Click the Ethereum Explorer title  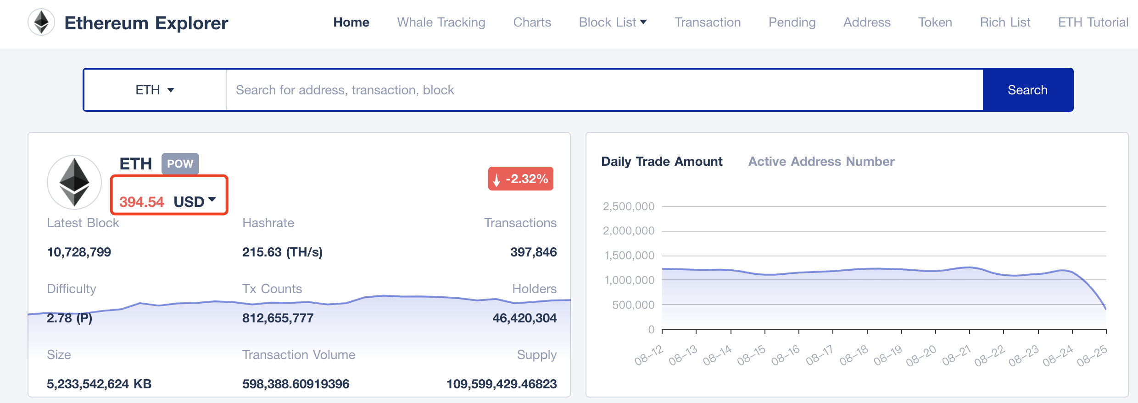point(146,23)
